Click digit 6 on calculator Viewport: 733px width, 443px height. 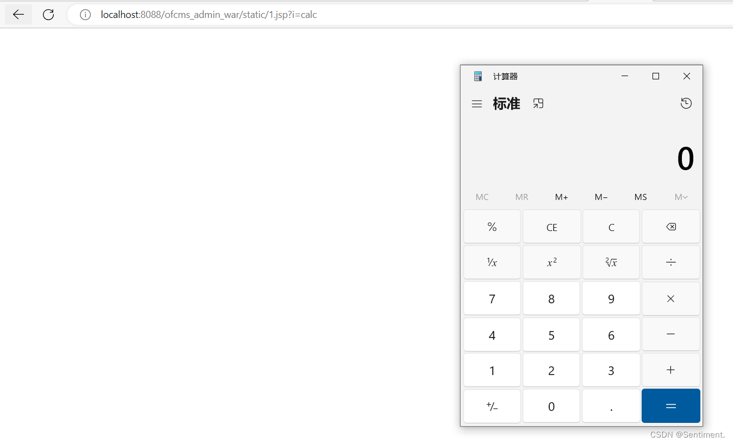[x=611, y=334]
